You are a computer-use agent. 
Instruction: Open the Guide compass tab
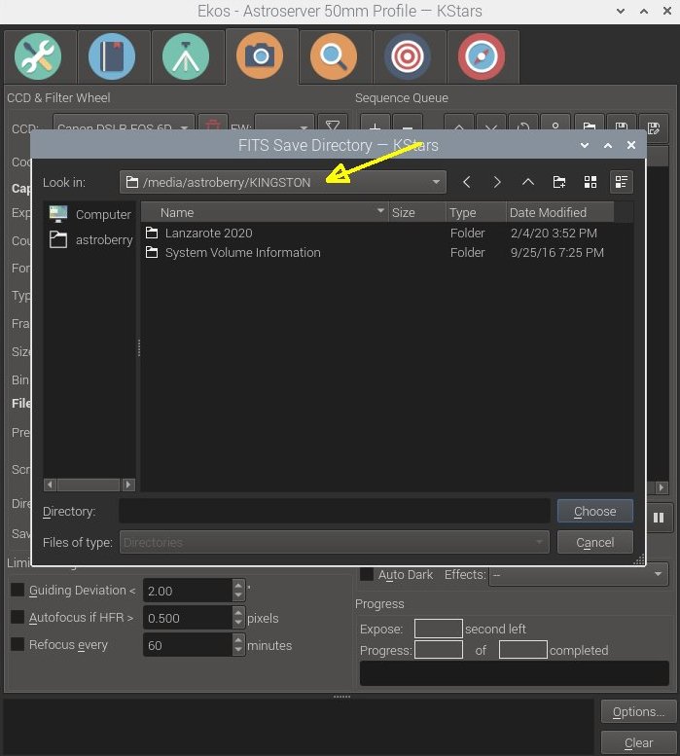(x=481, y=56)
